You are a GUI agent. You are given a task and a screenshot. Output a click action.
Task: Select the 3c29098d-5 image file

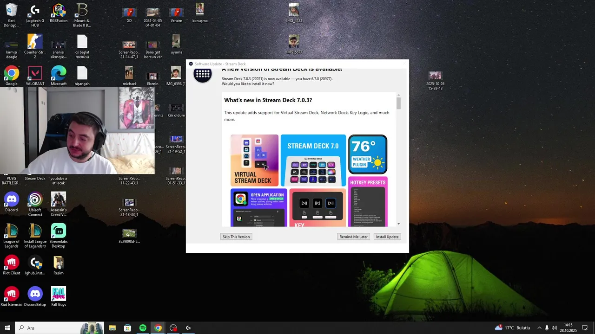tap(129, 236)
